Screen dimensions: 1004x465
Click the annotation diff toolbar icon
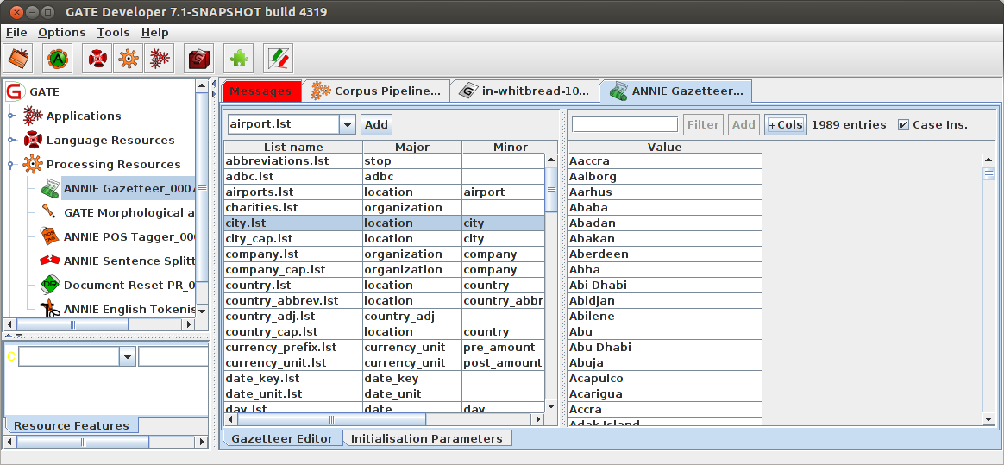coord(278,59)
